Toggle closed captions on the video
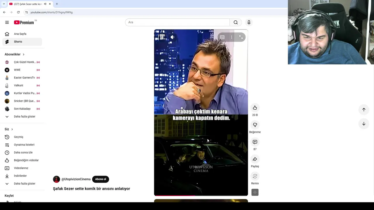Viewport: 374px width, 210px height. click(x=222, y=37)
